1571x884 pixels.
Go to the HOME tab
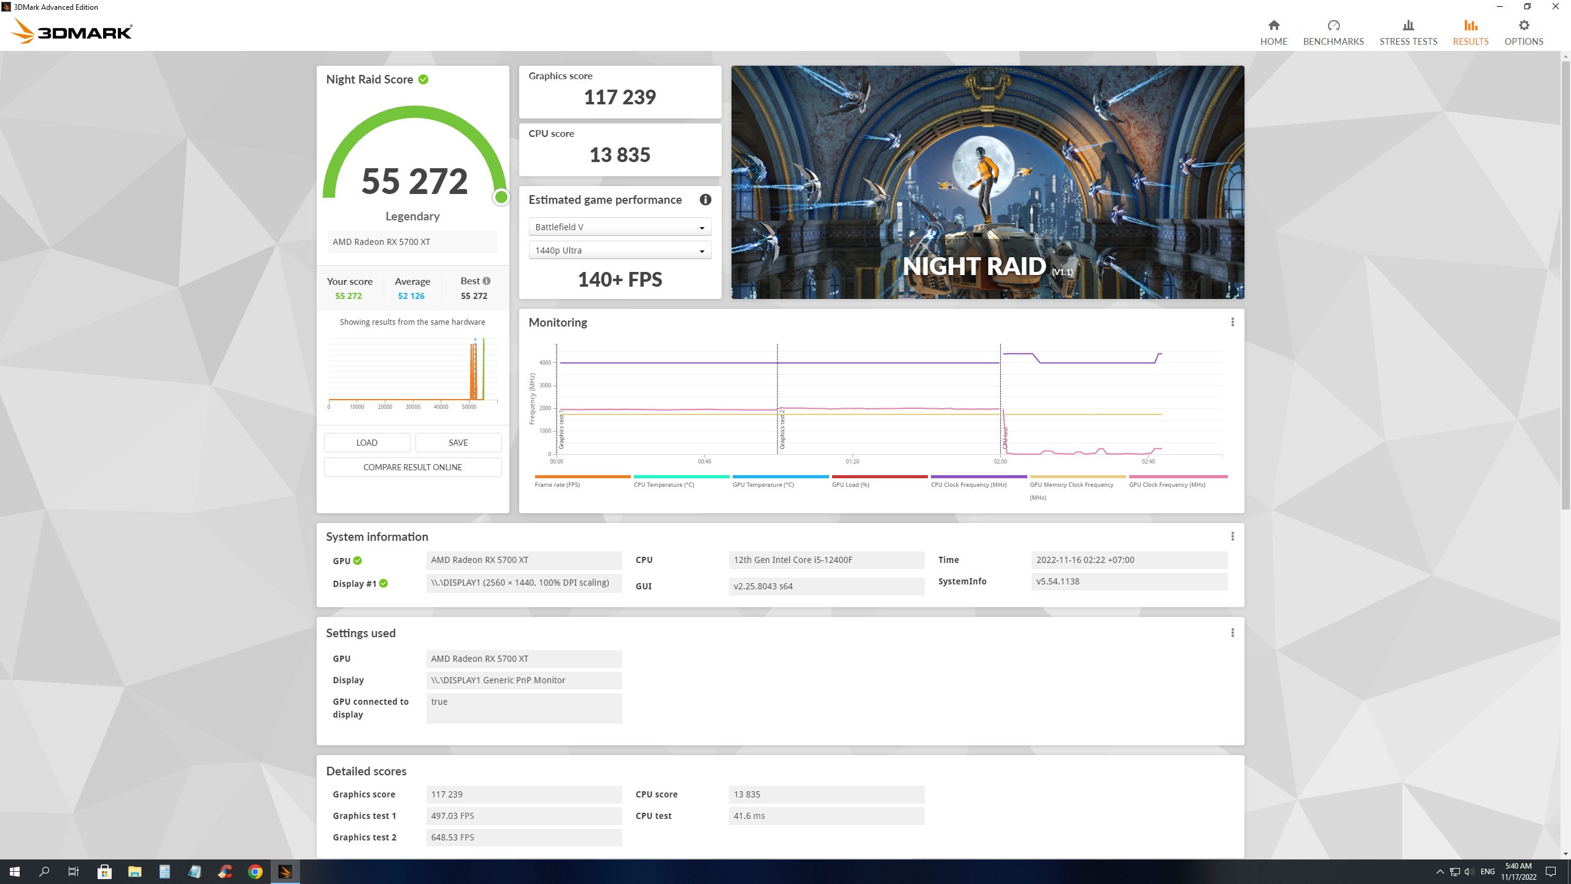[1273, 32]
